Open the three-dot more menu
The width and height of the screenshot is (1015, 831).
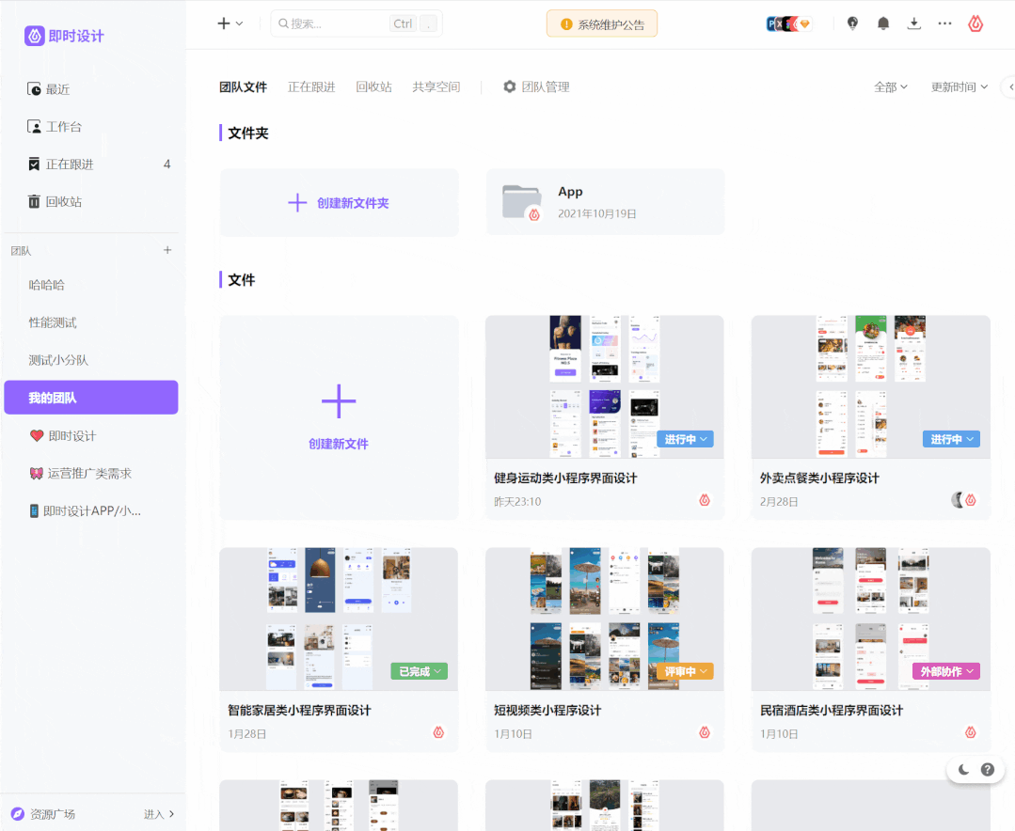(x=945, y=24)
